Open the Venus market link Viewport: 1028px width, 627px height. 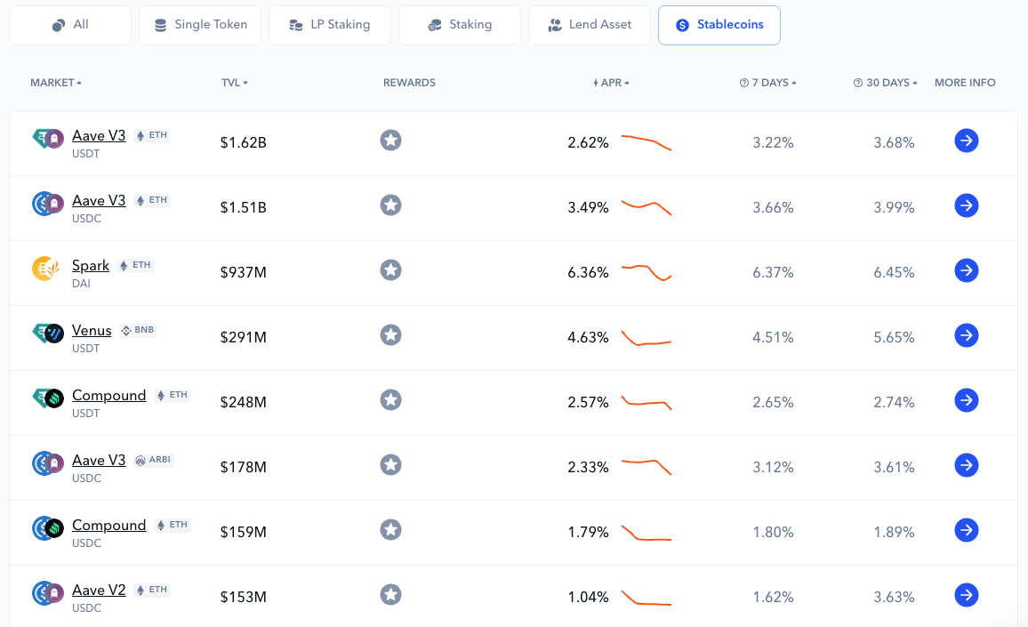click(x=92, y=331)
